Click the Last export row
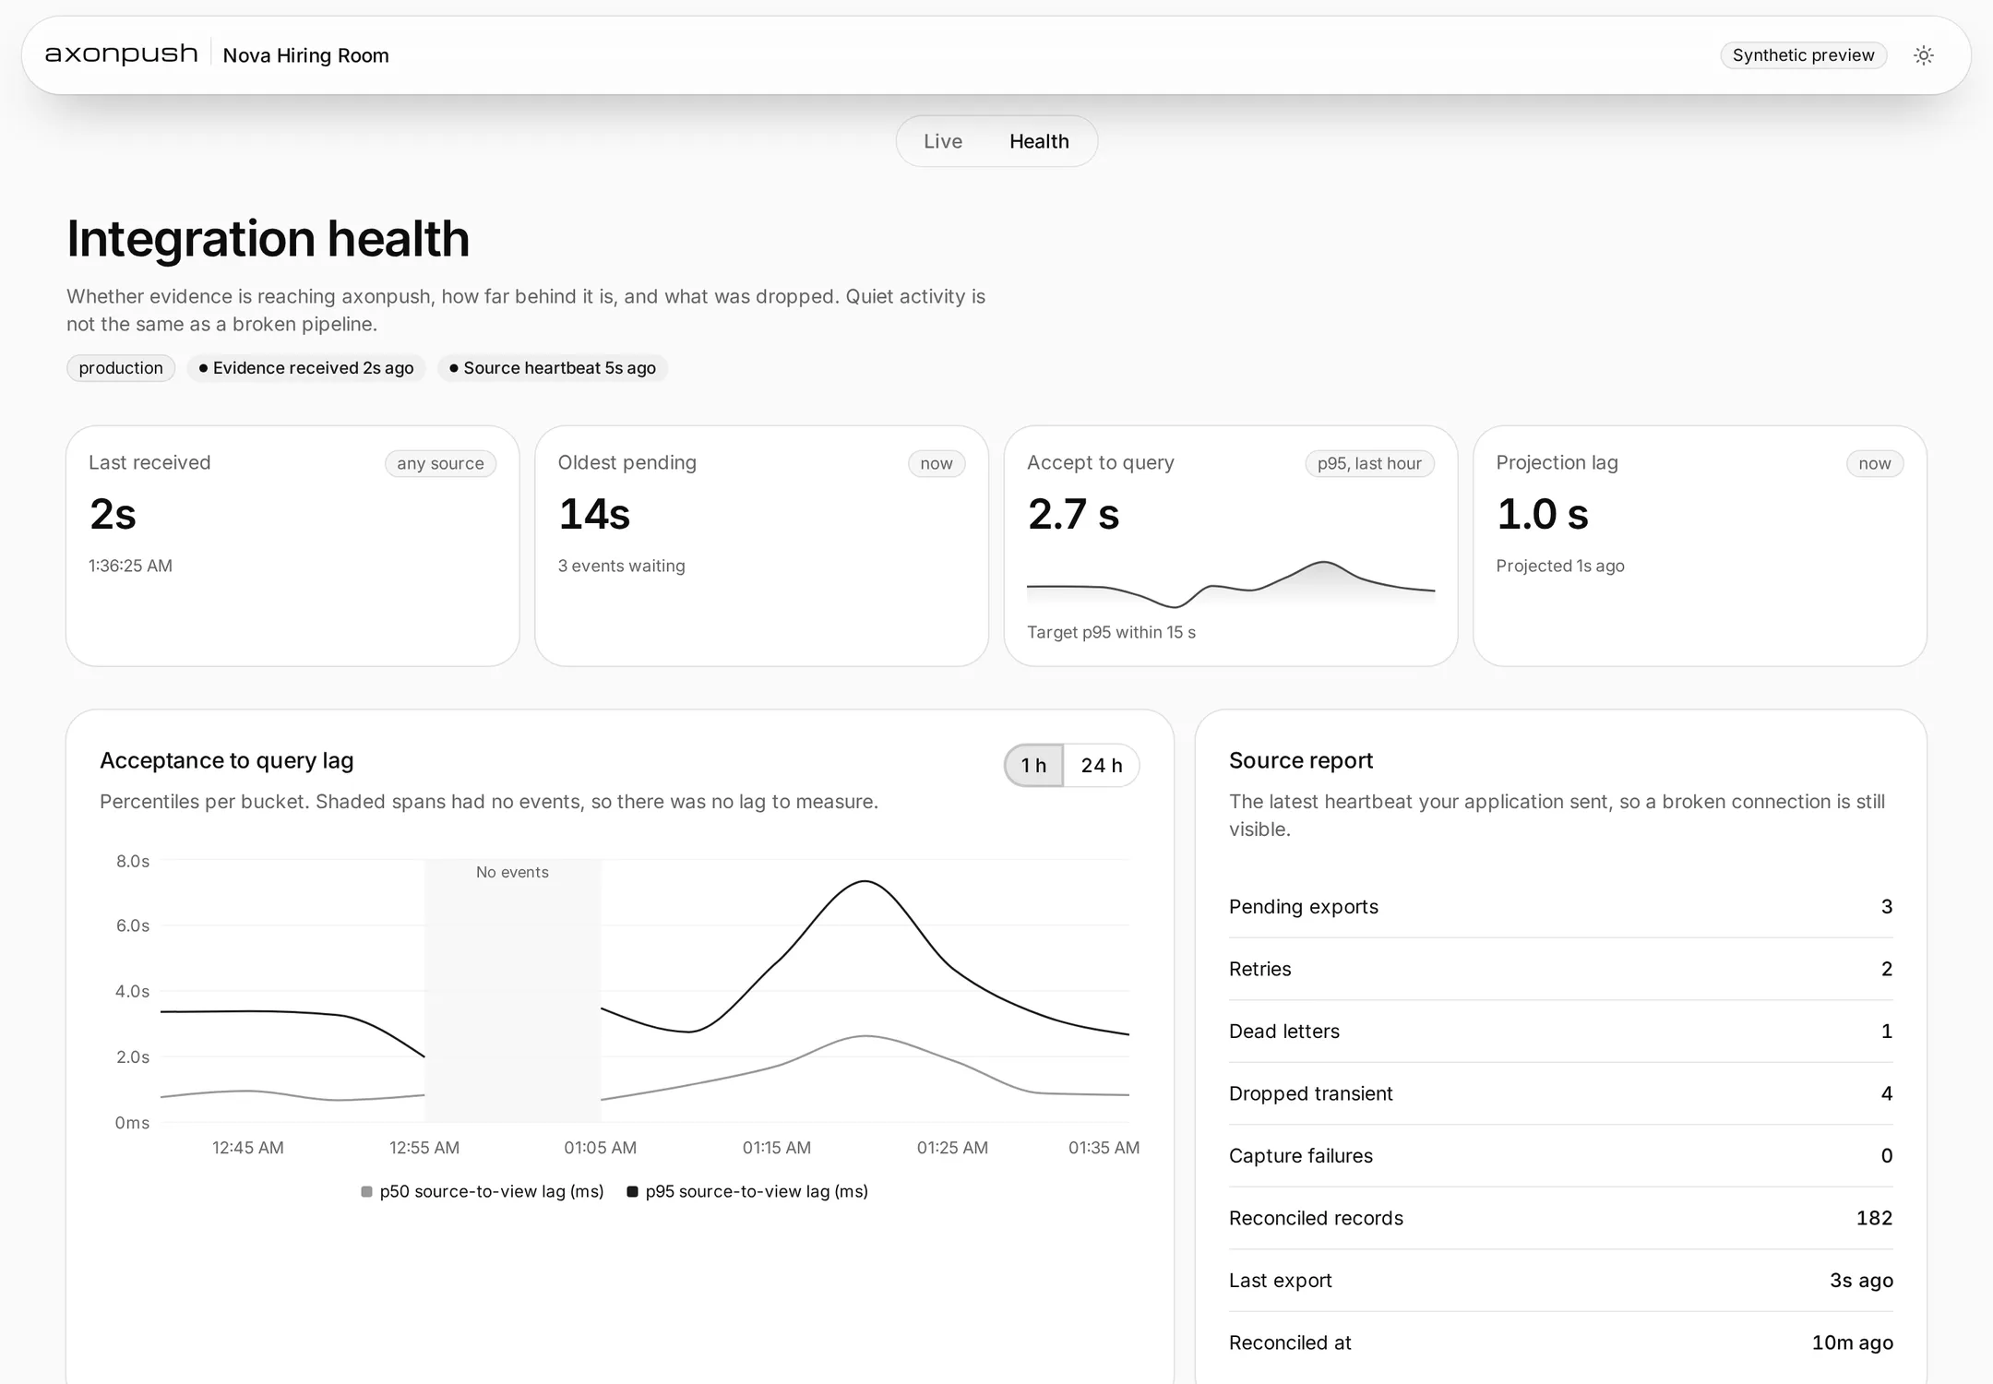This screenshot has width=1993, height=1384. pos(1561,1281)
